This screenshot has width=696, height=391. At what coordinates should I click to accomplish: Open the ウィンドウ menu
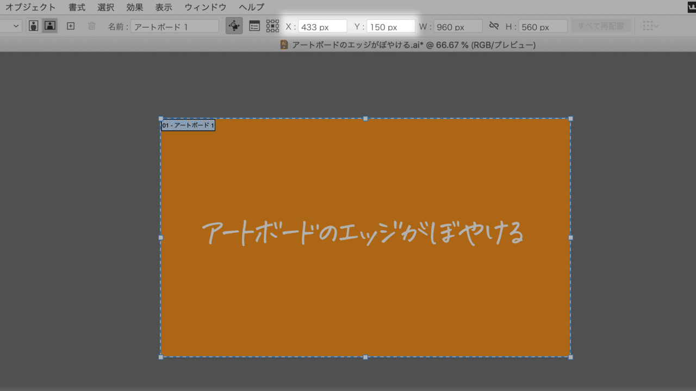tap(205, 7)
